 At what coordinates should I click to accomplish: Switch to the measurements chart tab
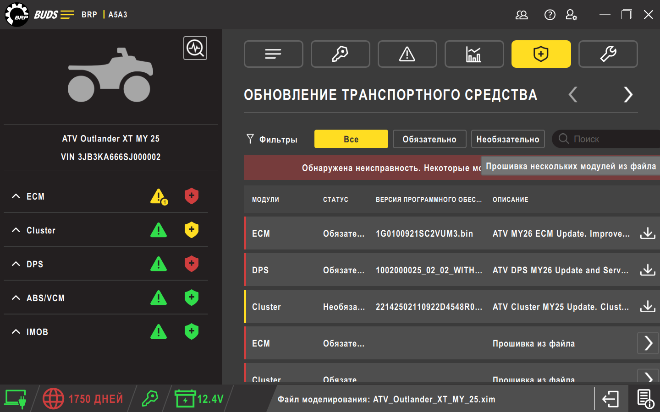click(x=474, y=54)
